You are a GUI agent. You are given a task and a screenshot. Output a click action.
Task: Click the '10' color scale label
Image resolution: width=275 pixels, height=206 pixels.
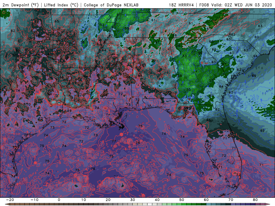point(84,200)
